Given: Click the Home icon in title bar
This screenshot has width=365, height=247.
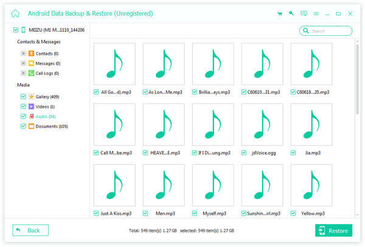Looking at the screenshot, I should pos(15,13).
